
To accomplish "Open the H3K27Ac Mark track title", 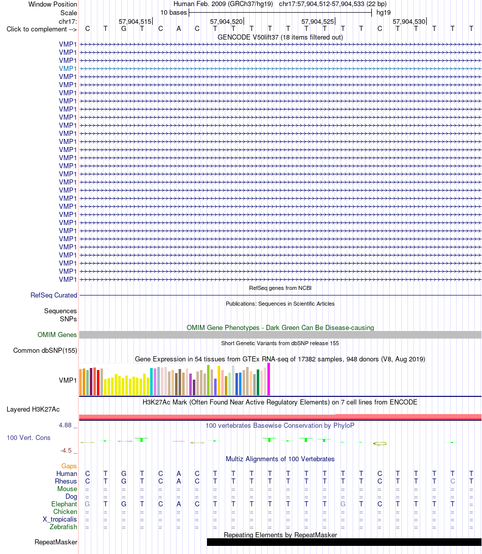I will point(280,402).
